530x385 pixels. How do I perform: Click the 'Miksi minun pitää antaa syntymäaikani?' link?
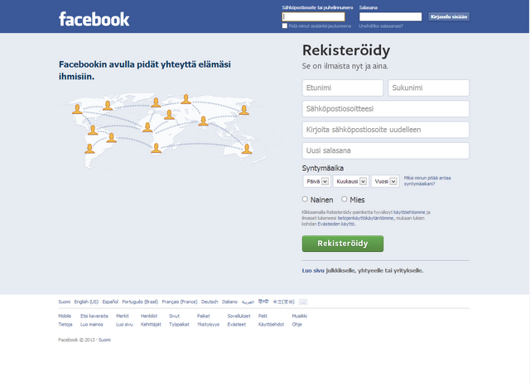(427, 181)
